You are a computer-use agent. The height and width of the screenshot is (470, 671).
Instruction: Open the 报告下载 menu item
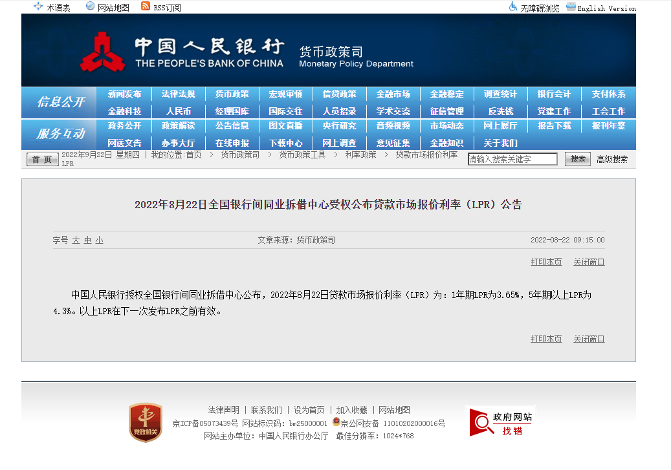click(x=554, y=125)
